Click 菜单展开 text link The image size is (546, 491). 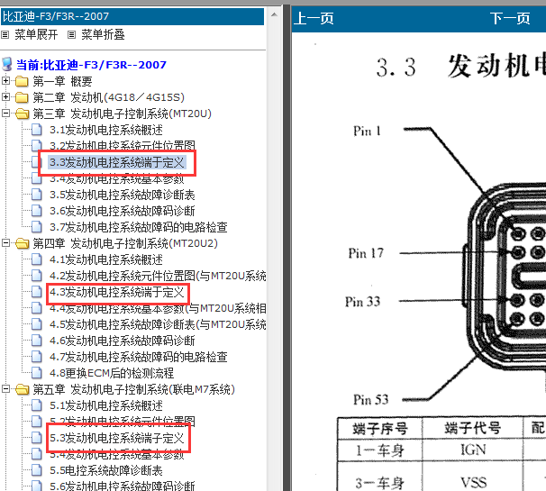(36, 34)
